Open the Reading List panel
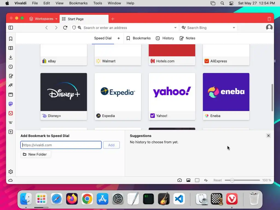280x210 pixels. [x=11, y=48]
